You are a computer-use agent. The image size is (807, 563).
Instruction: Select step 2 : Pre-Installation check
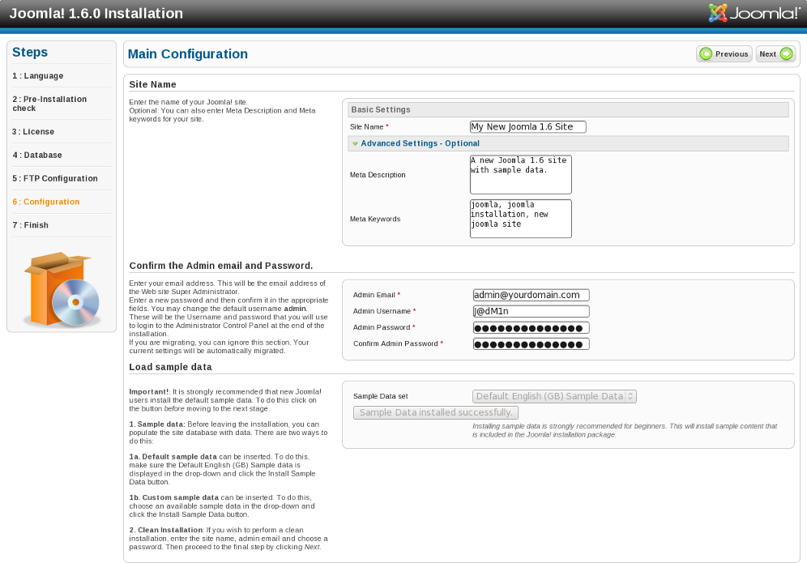point(49,104)
